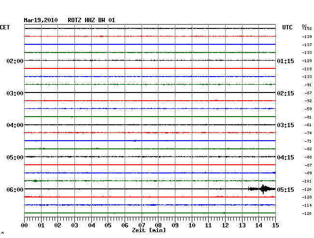Click the DC offset value -118
The image size is (314, 238).
pyautogui.click(x=307, y=69)
